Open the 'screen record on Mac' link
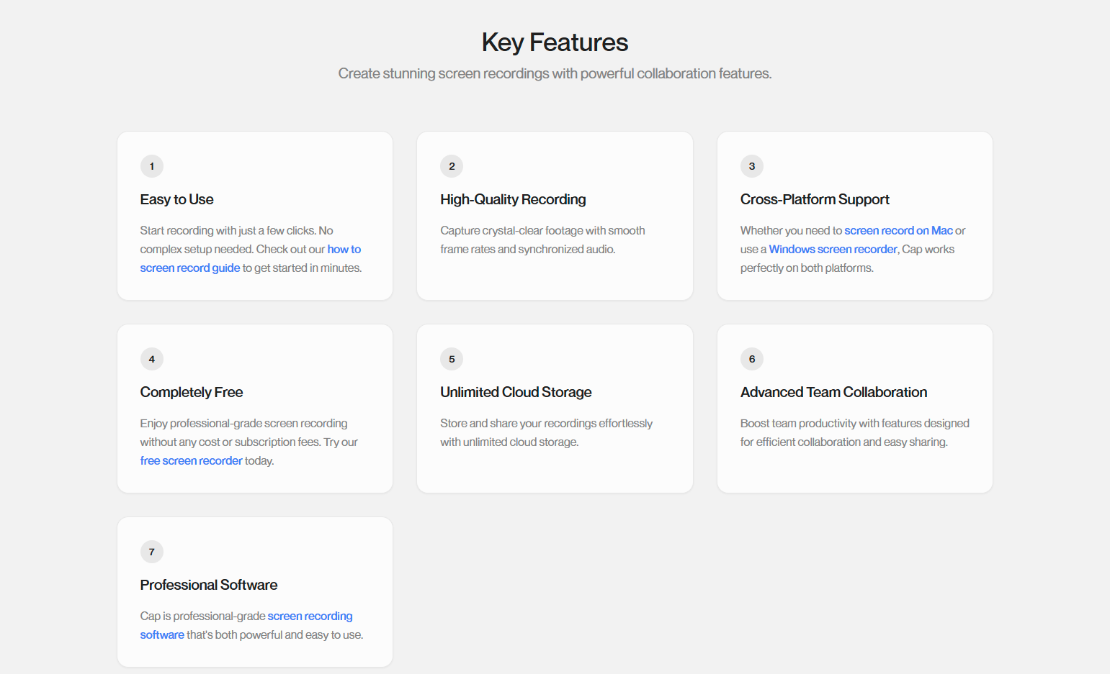This screenshot has height=674, width=1110. click(898, 230)
